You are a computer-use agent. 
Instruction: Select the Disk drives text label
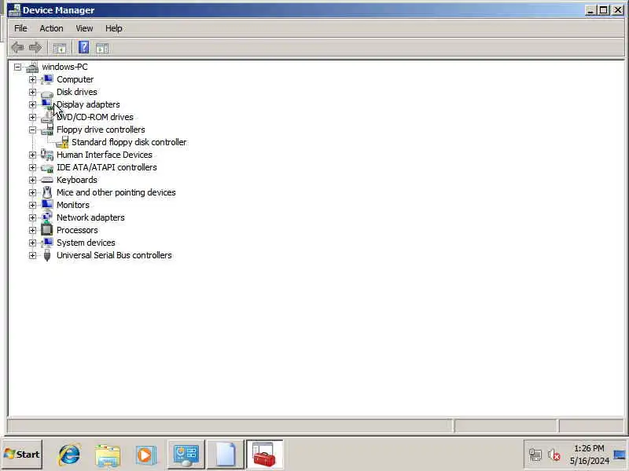(77, 92)
